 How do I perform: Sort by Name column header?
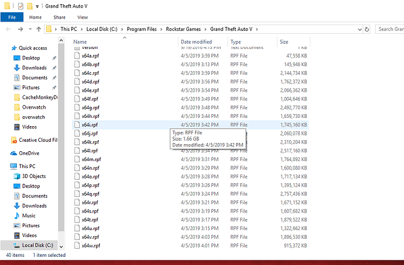click(x=80, y=42)
